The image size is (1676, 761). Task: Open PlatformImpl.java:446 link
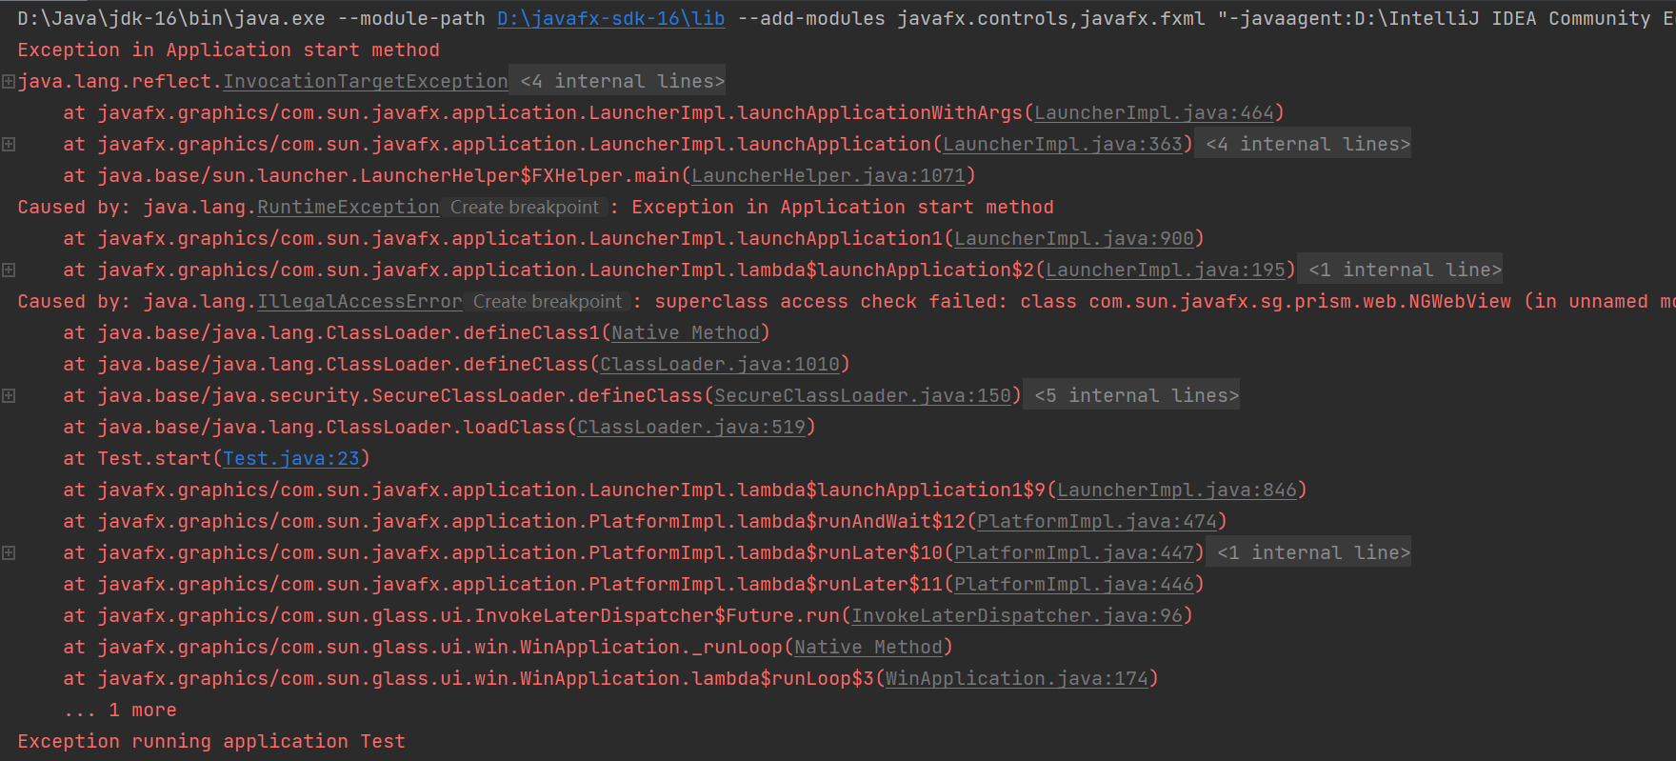tap(1074, 585)
